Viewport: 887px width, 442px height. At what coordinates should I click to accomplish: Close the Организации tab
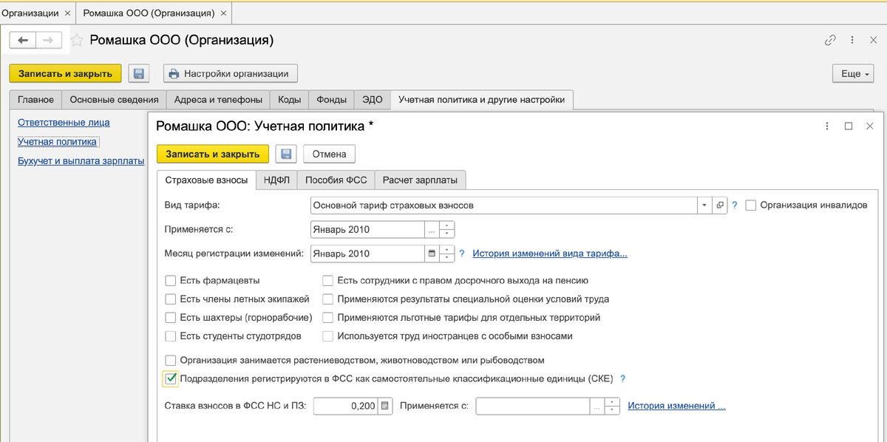tap(67, 13)
